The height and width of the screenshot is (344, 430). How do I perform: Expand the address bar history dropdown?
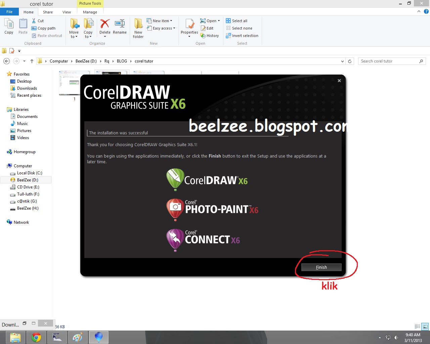(x=342, y=61)
